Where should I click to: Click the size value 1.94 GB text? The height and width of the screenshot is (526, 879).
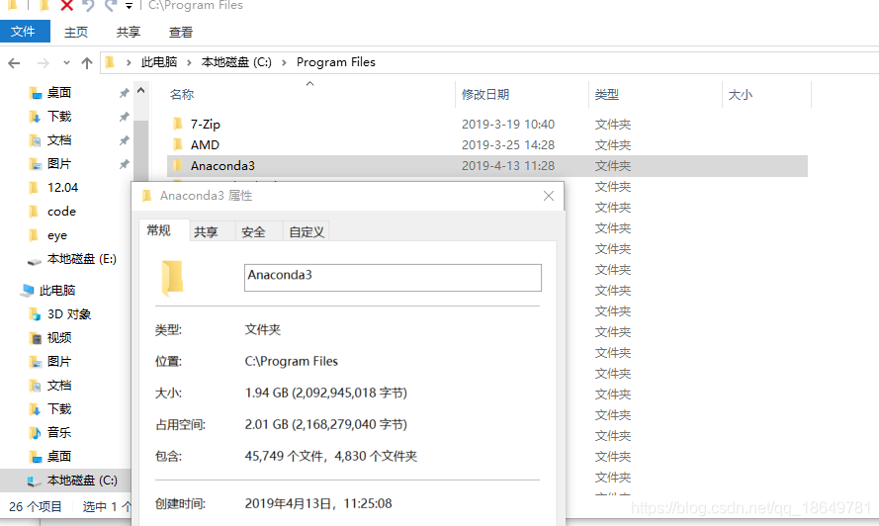(326, 393)
